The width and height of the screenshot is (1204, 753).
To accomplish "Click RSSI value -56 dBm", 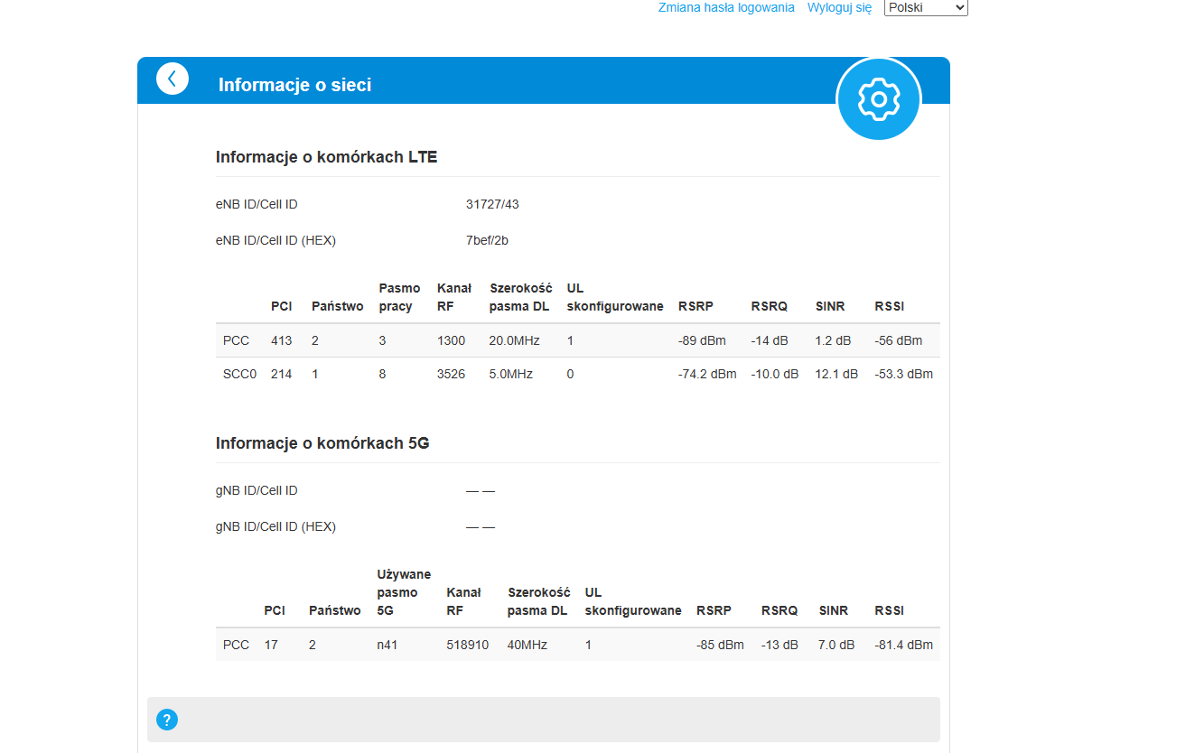I will [x=899, y=340].
